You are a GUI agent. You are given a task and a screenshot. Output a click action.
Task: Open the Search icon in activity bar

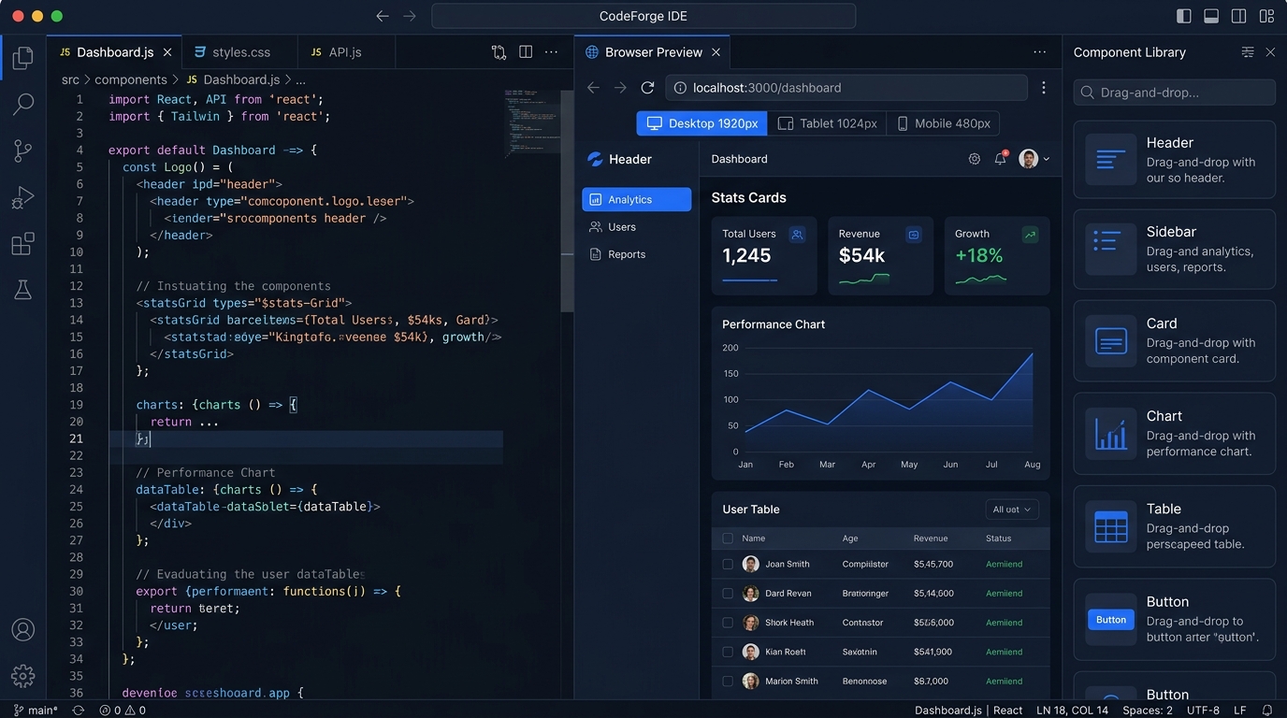click(x=22, y=104)
